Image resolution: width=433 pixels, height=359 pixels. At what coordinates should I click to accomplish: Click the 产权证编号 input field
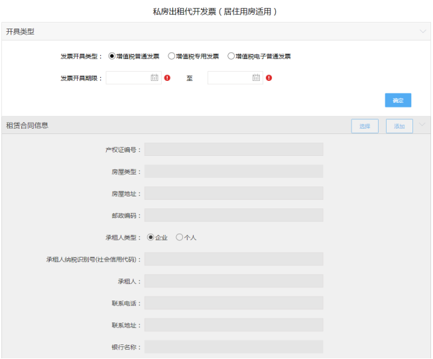click(233, 149)
